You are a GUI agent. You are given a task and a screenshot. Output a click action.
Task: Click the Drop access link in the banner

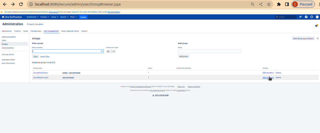(53, 12)
